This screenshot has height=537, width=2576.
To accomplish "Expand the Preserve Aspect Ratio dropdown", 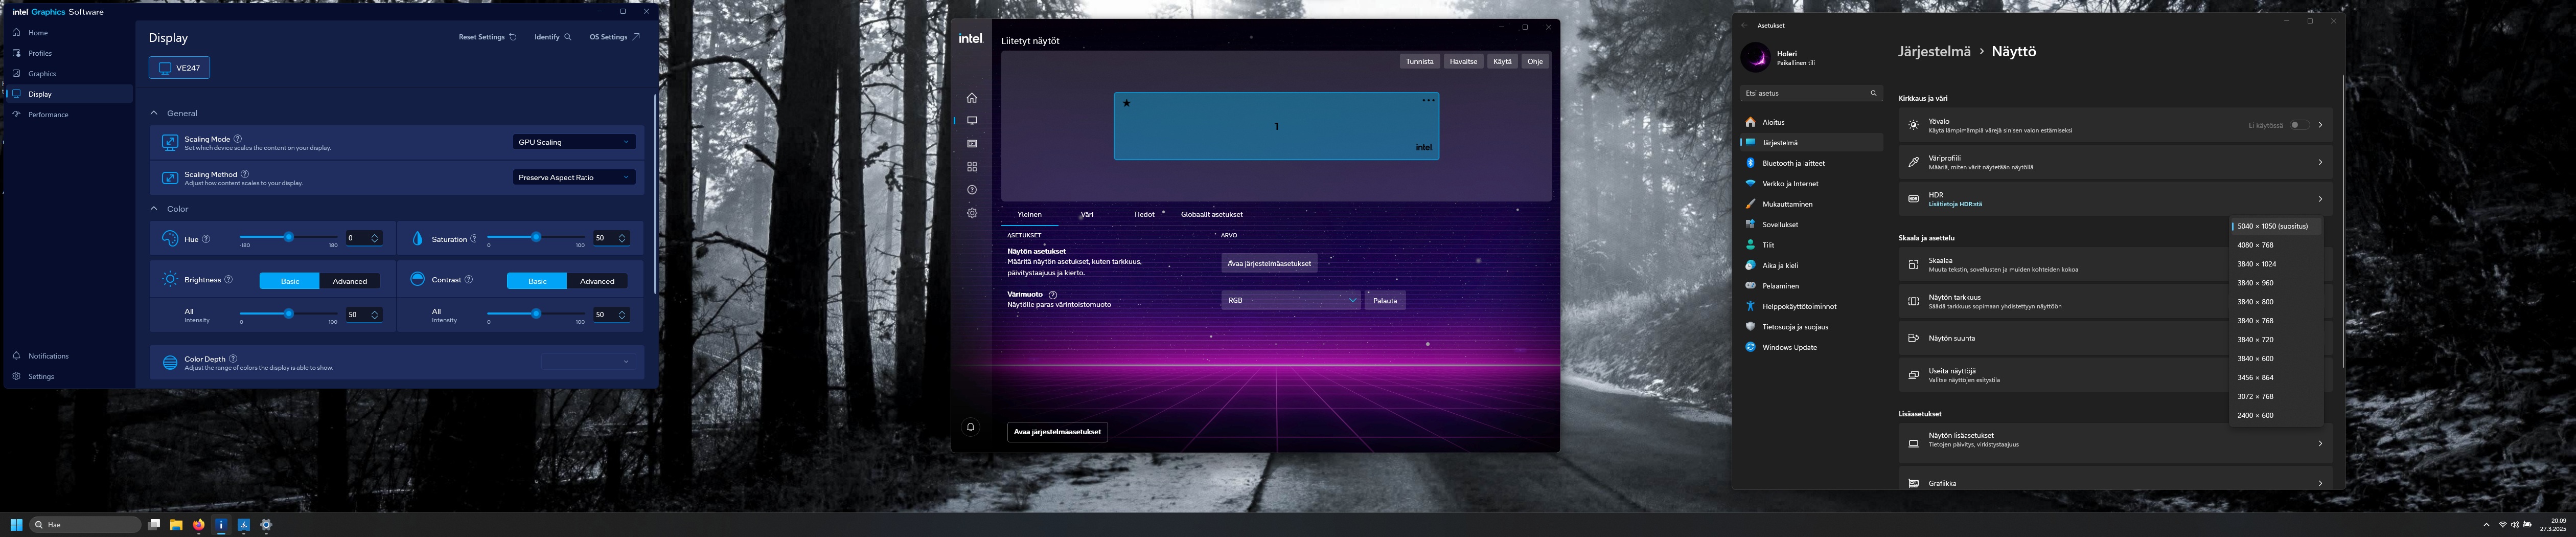I will 573,177.
